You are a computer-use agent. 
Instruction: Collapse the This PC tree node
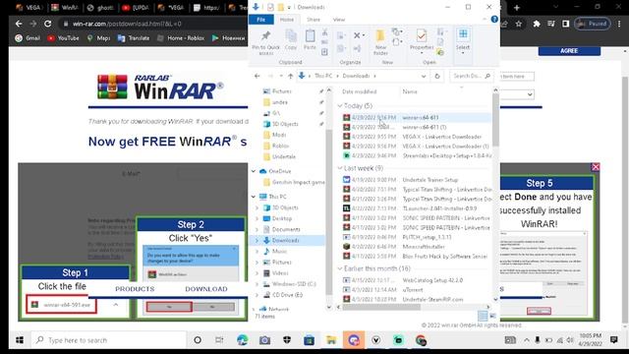click(254, 197)
